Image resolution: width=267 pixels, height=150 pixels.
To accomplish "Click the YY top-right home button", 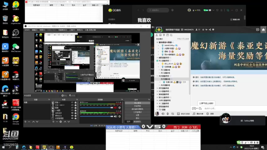I will click(x=263, y=30).
